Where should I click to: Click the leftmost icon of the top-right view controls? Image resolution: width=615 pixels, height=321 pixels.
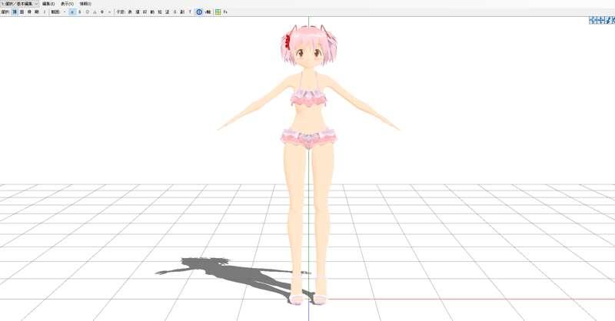593,20
